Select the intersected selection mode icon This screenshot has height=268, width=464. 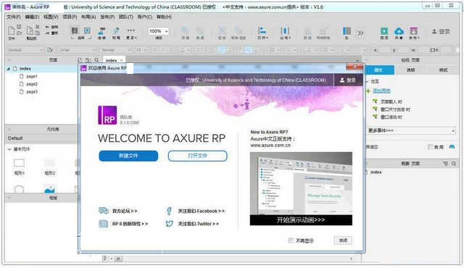click(x=75, y=30)
